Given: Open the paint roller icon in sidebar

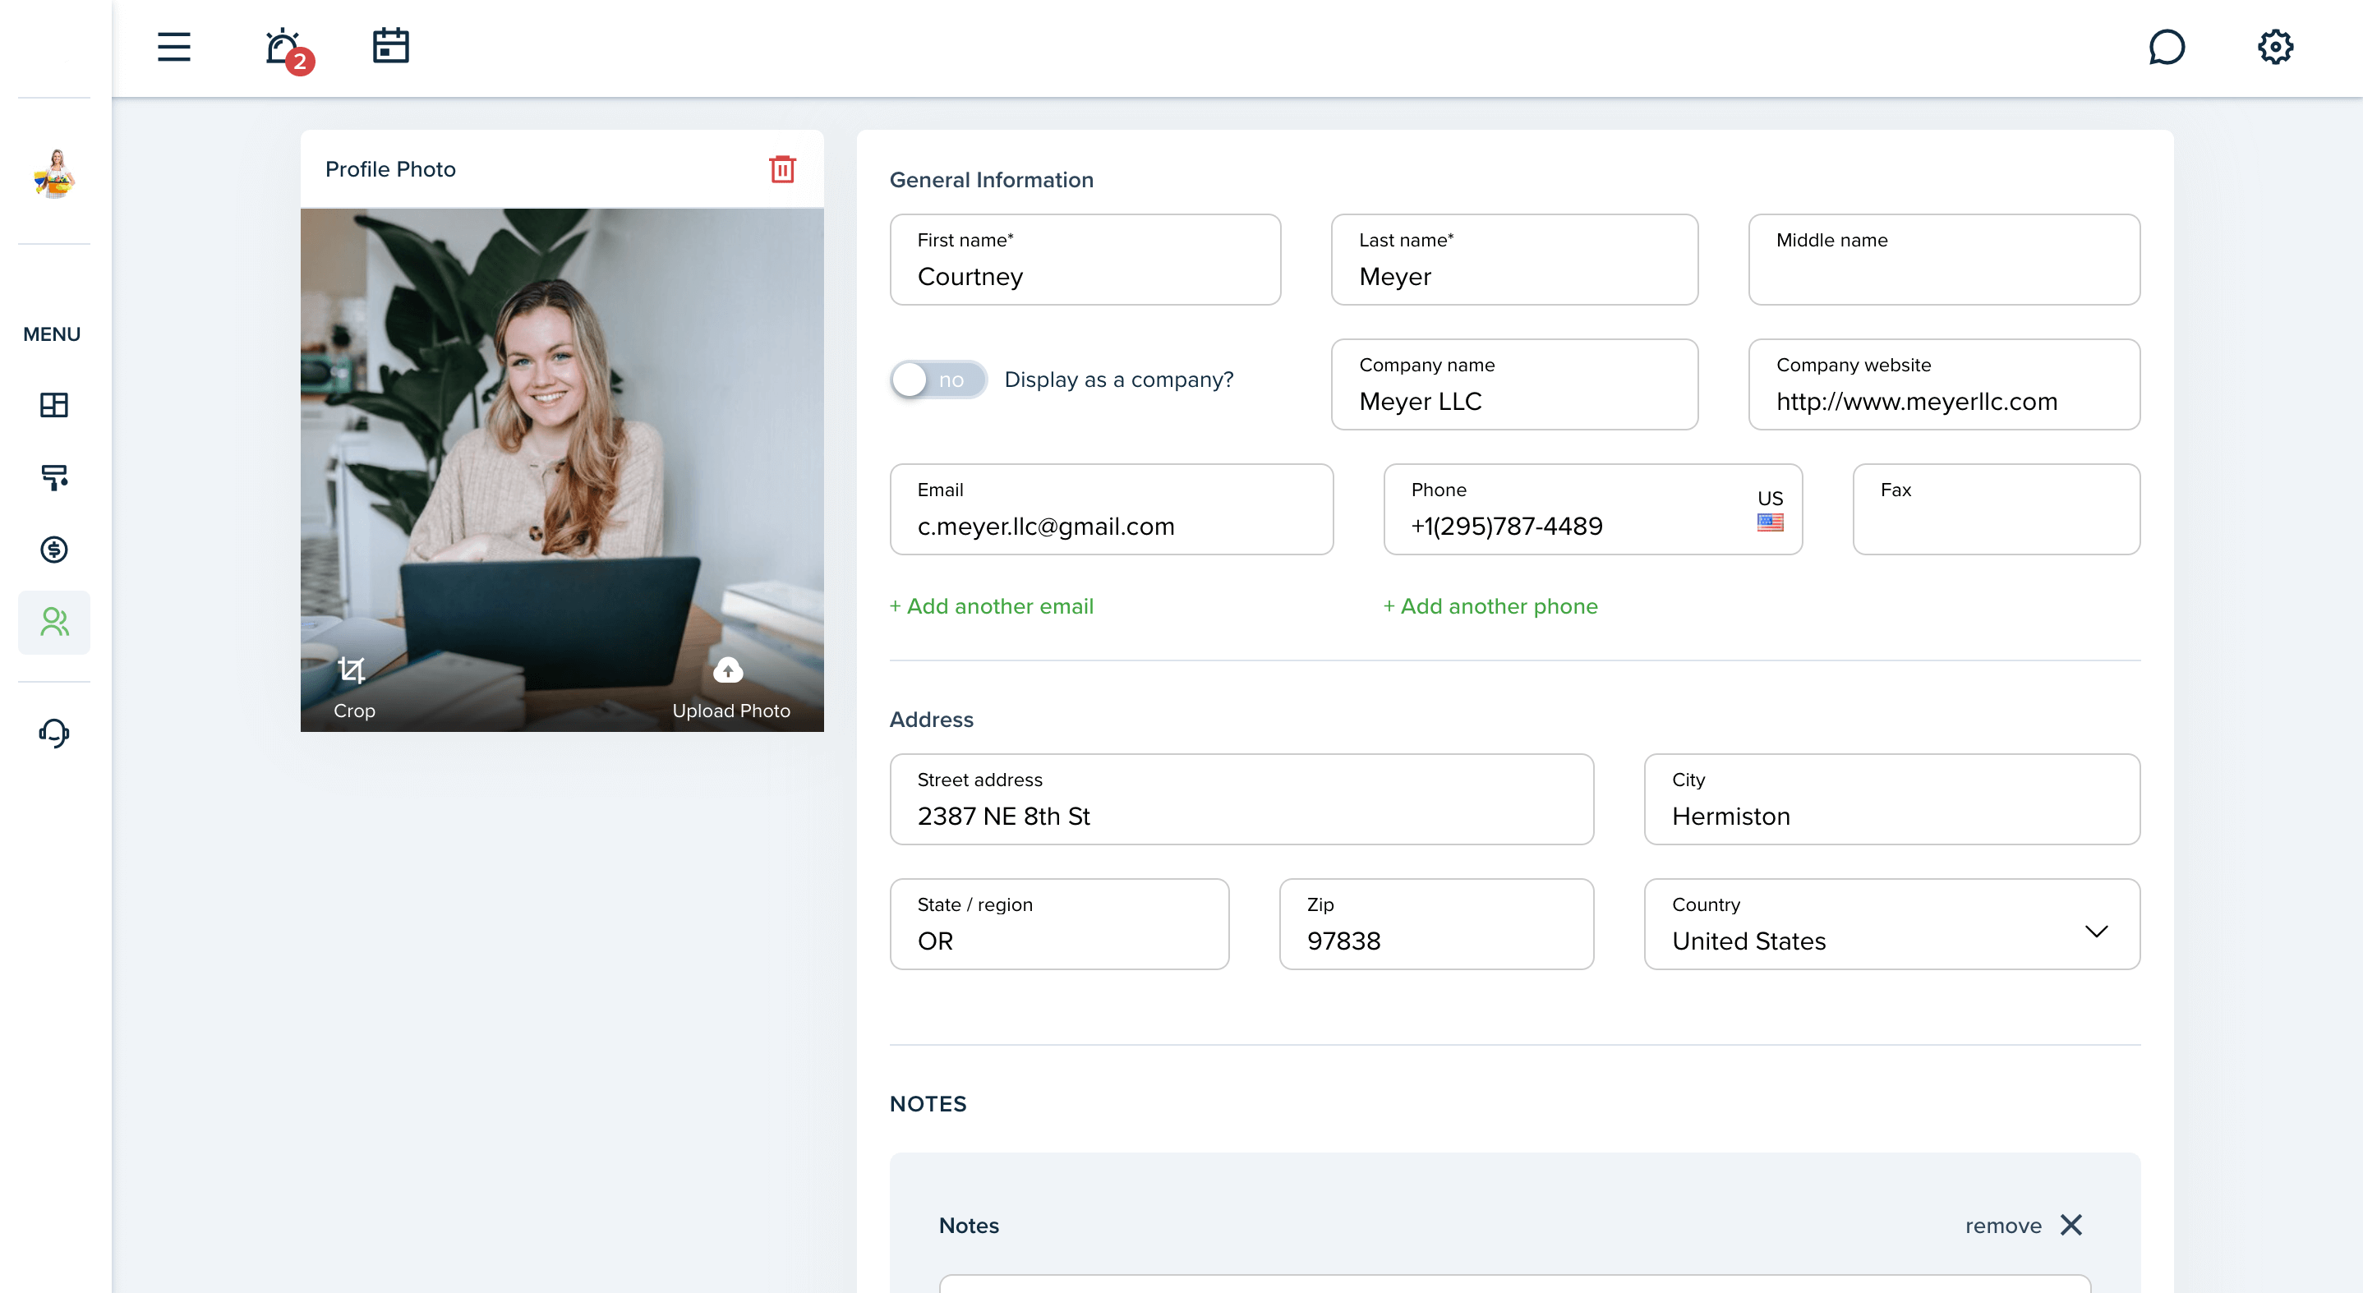Looking at the screenshot, I should (54, 476).
